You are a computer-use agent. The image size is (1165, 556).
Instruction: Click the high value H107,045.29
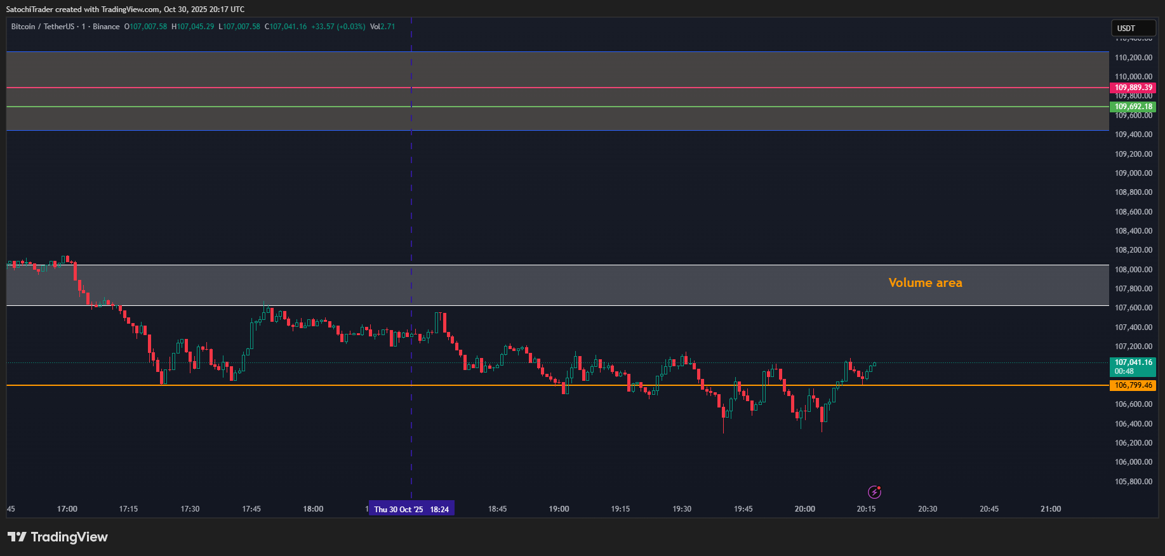click(192, 27)
